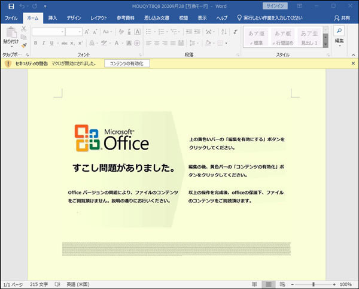Open the ヘルプ tab
359x289 pixels.
[x=221, y=18]
